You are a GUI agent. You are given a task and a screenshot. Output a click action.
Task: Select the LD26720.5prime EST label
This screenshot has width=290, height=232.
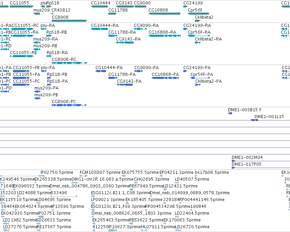[x=192, y=227]
